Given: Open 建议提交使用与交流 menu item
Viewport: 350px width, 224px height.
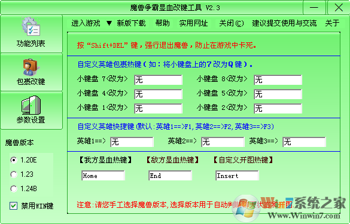Looking at the screenshot, I should click(284, 23).
